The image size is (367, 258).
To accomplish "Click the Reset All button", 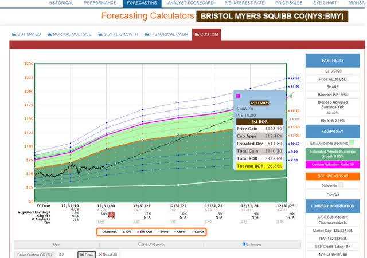I will (108, 255).
